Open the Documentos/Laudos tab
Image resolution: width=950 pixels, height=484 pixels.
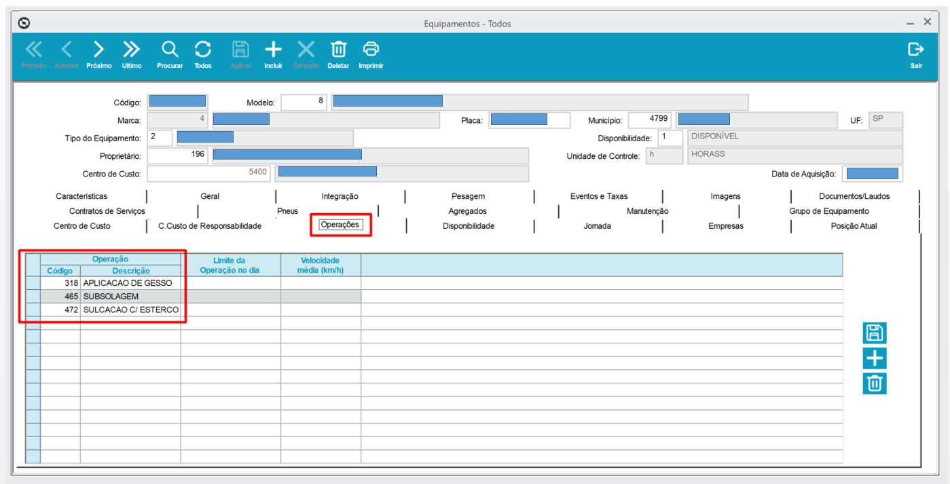pos(854,196)
